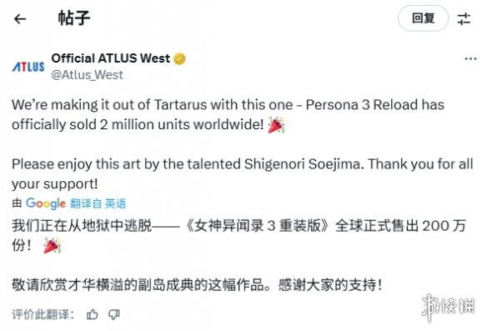Click the ATLUS profile avatar
Image resolution: width=487 pixels, height=331 pixels.
pos(28,67)
